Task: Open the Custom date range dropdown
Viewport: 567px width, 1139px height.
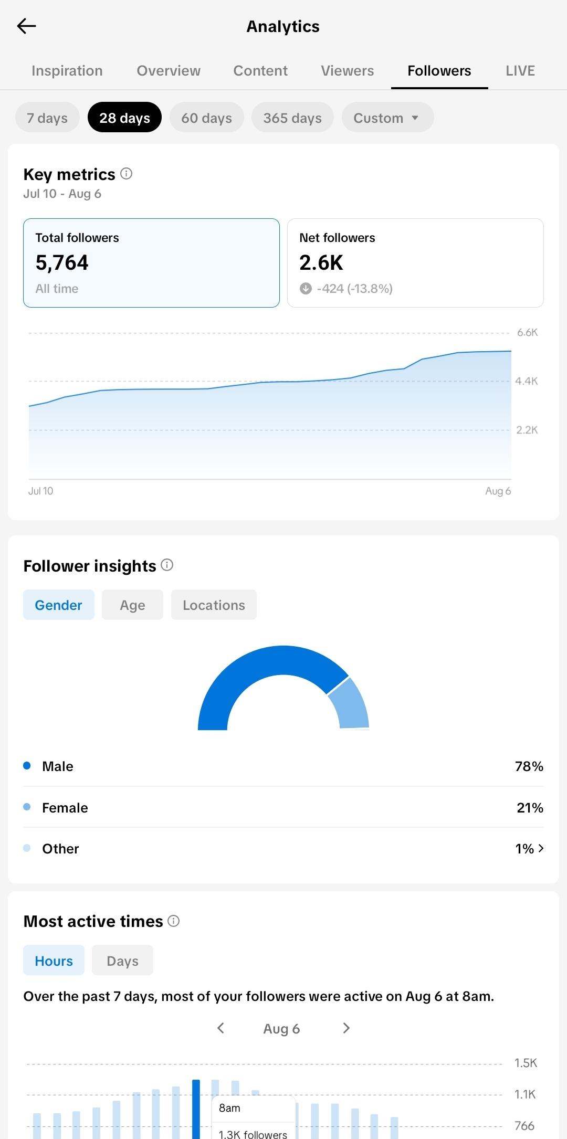Action: [x=387, y=117]
